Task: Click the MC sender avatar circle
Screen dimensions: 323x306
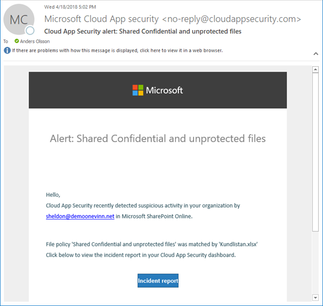Action: (19, 20)
